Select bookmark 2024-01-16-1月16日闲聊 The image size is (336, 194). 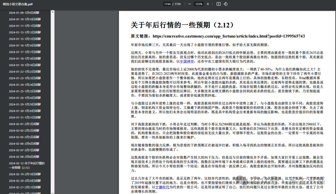25,46
